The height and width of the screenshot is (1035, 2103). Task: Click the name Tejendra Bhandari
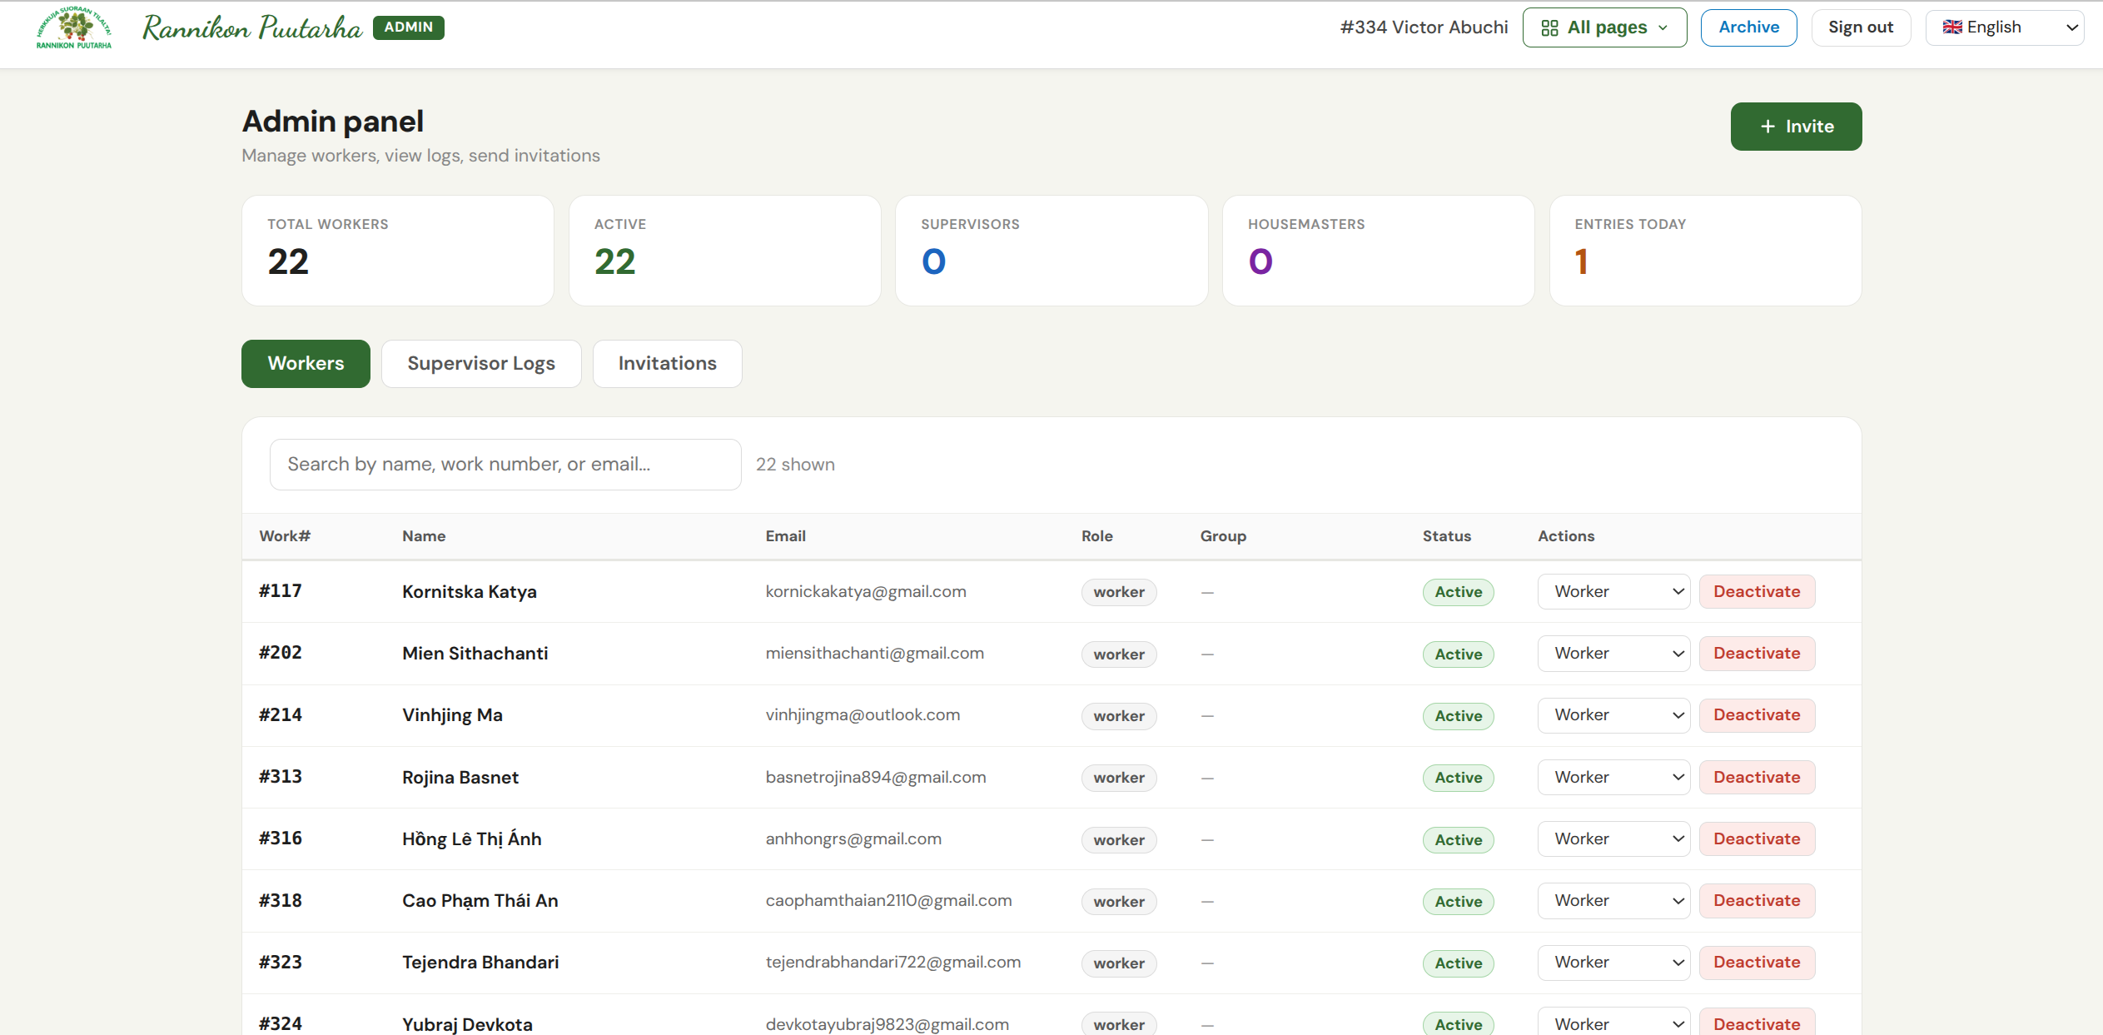(x=480, y=963)
